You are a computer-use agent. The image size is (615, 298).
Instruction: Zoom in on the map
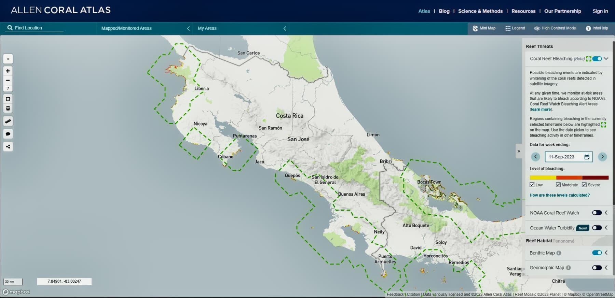pos(8,71)
